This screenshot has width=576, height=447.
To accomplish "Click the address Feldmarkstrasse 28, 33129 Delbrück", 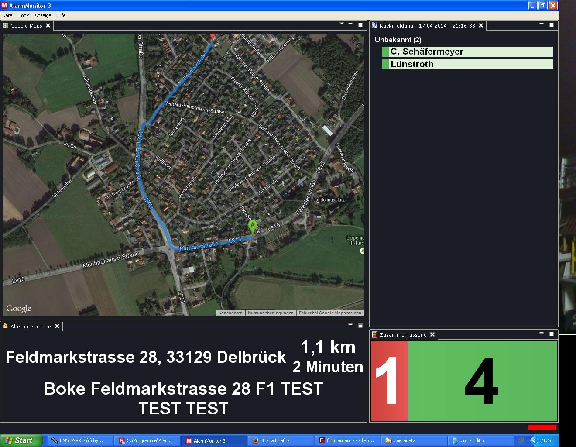I will [146, 357].
